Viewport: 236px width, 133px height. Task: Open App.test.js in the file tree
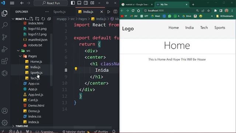coord(35,95)
